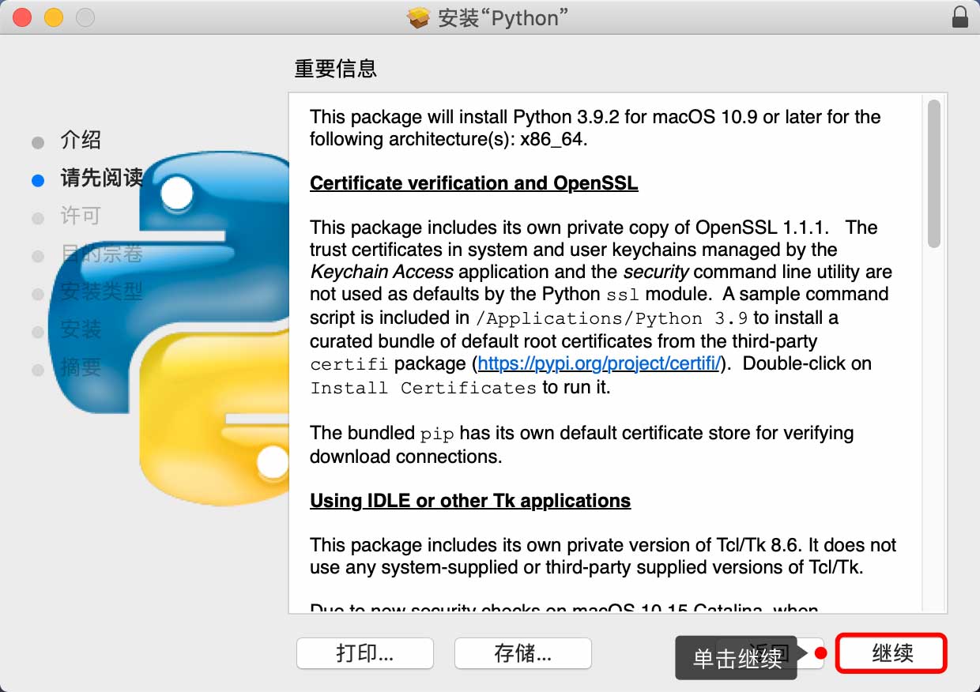Click the package box icon beside the title
This screenshot has width=980, height=692.
[418, 17]
